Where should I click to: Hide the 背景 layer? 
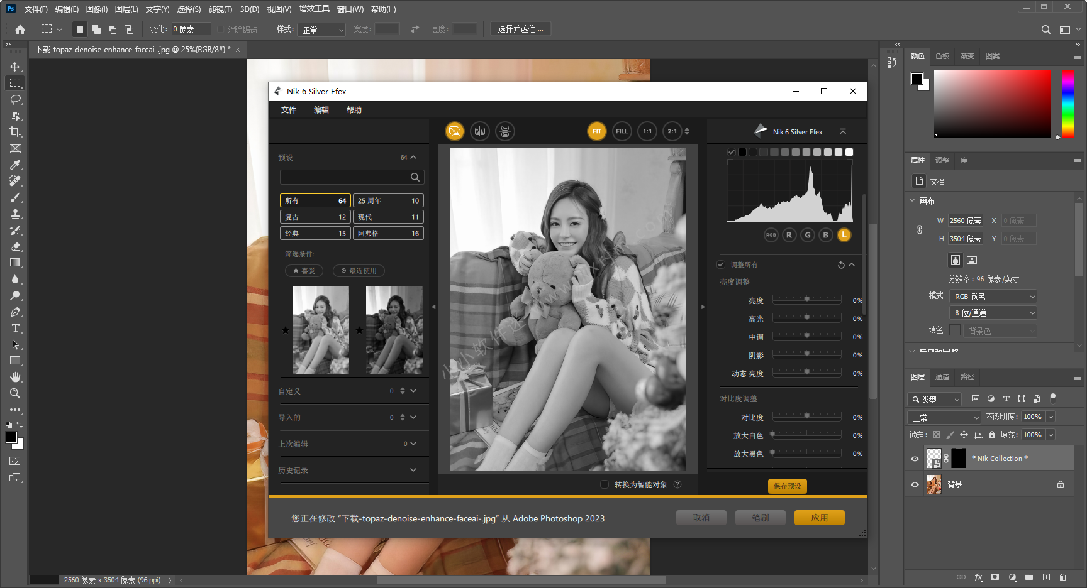915,484
